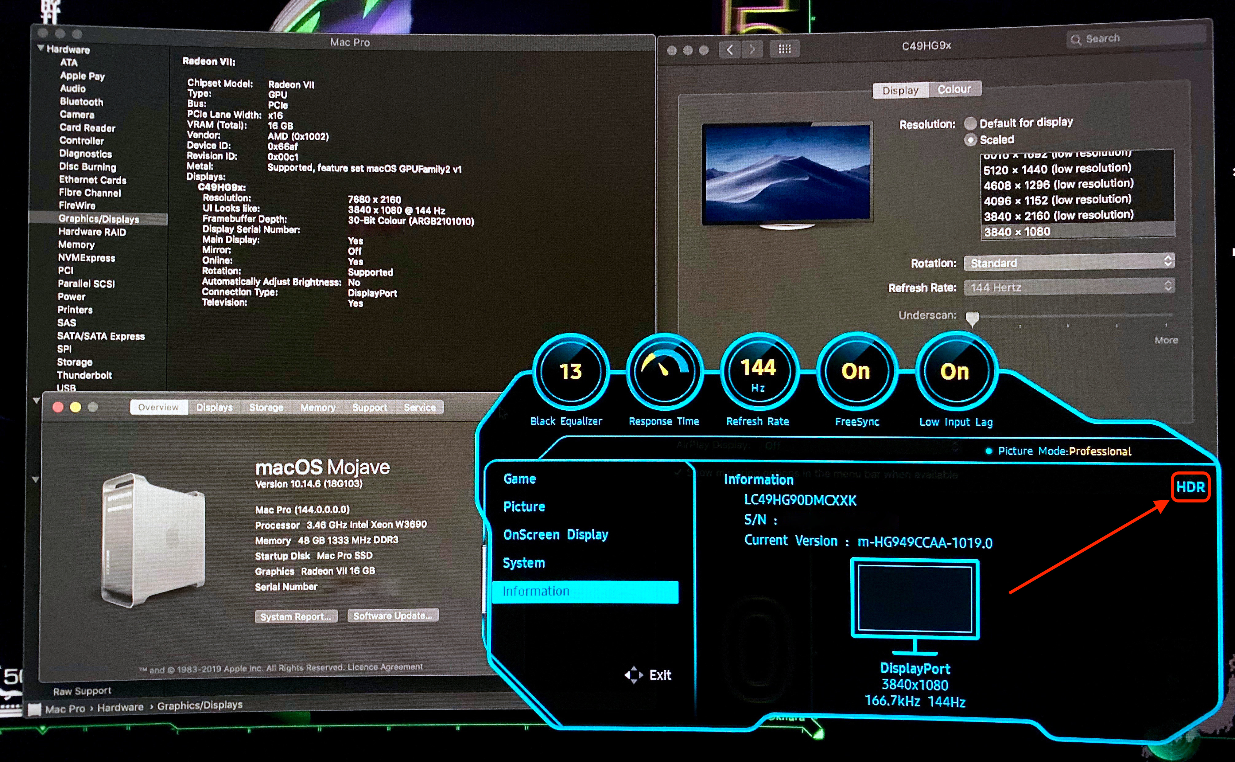Open the Support tab in About This Mac
This screenshot has width=1235, height=762.
369,407
